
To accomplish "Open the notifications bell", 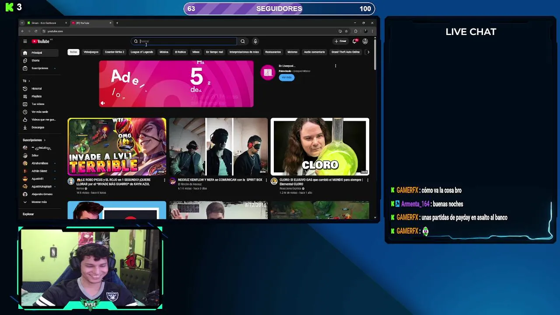I will click(355, 41).
